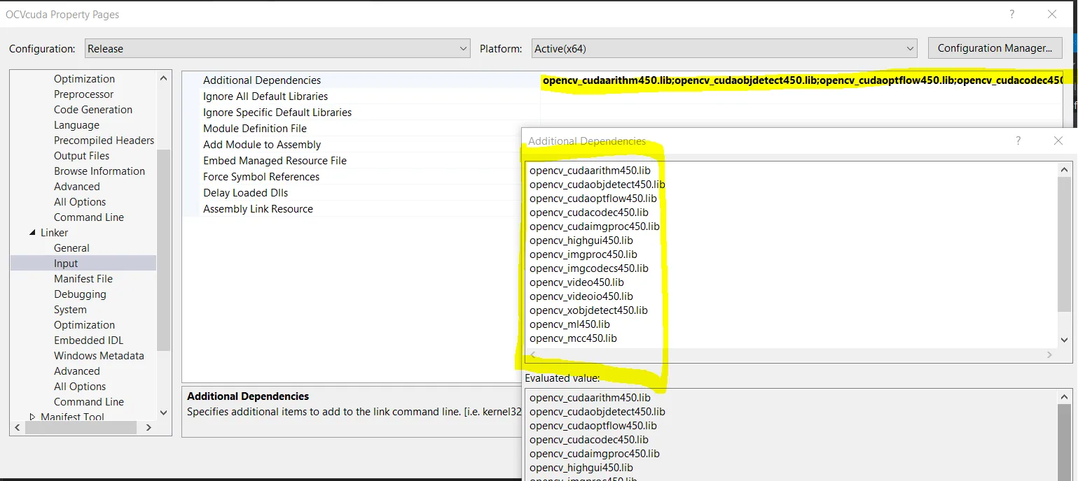The height and width of the screenshot is (481, 1078).
Task: Select Code Generation in the property tree
Action: tap(93, 109)
